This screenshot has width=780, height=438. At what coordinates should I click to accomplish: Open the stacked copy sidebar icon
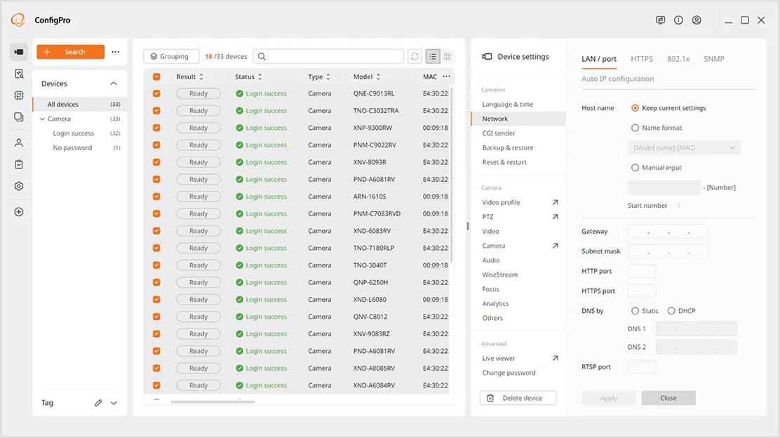pos(19,117)
